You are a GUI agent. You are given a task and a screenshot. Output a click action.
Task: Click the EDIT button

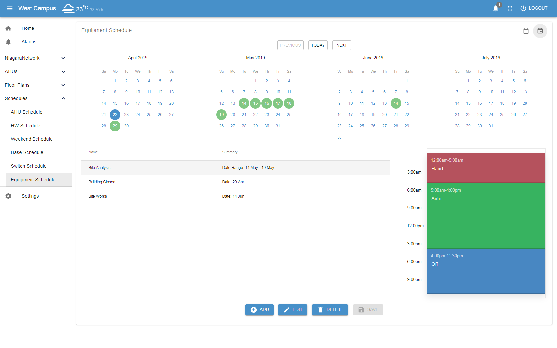click(x=293, y=310)
